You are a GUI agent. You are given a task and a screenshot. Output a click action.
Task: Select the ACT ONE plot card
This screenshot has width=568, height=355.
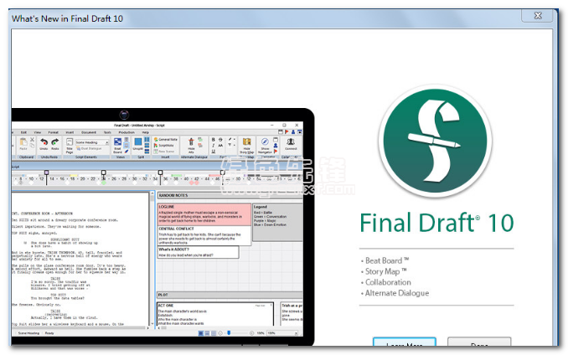[x=215, y=314]
